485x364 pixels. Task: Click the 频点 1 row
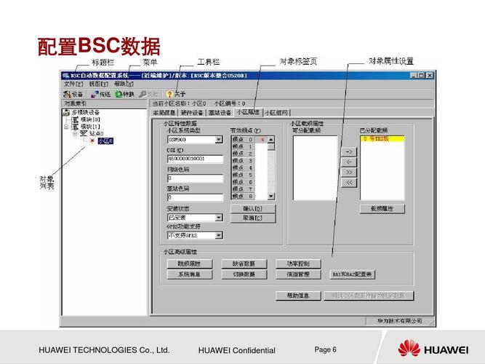pyautogui.click(x=249, y=146)
